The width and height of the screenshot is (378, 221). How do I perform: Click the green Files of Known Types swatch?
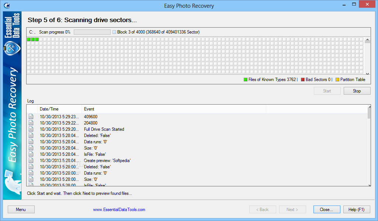[x=246, y=80]
